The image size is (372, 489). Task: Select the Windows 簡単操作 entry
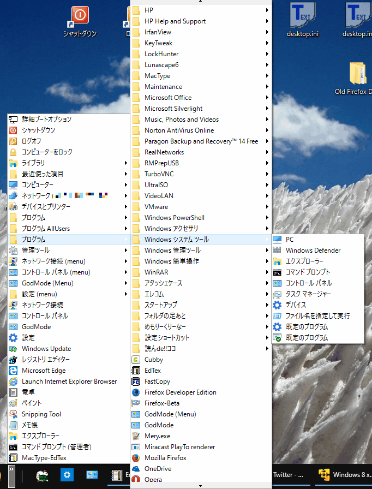tap(201, 261)
